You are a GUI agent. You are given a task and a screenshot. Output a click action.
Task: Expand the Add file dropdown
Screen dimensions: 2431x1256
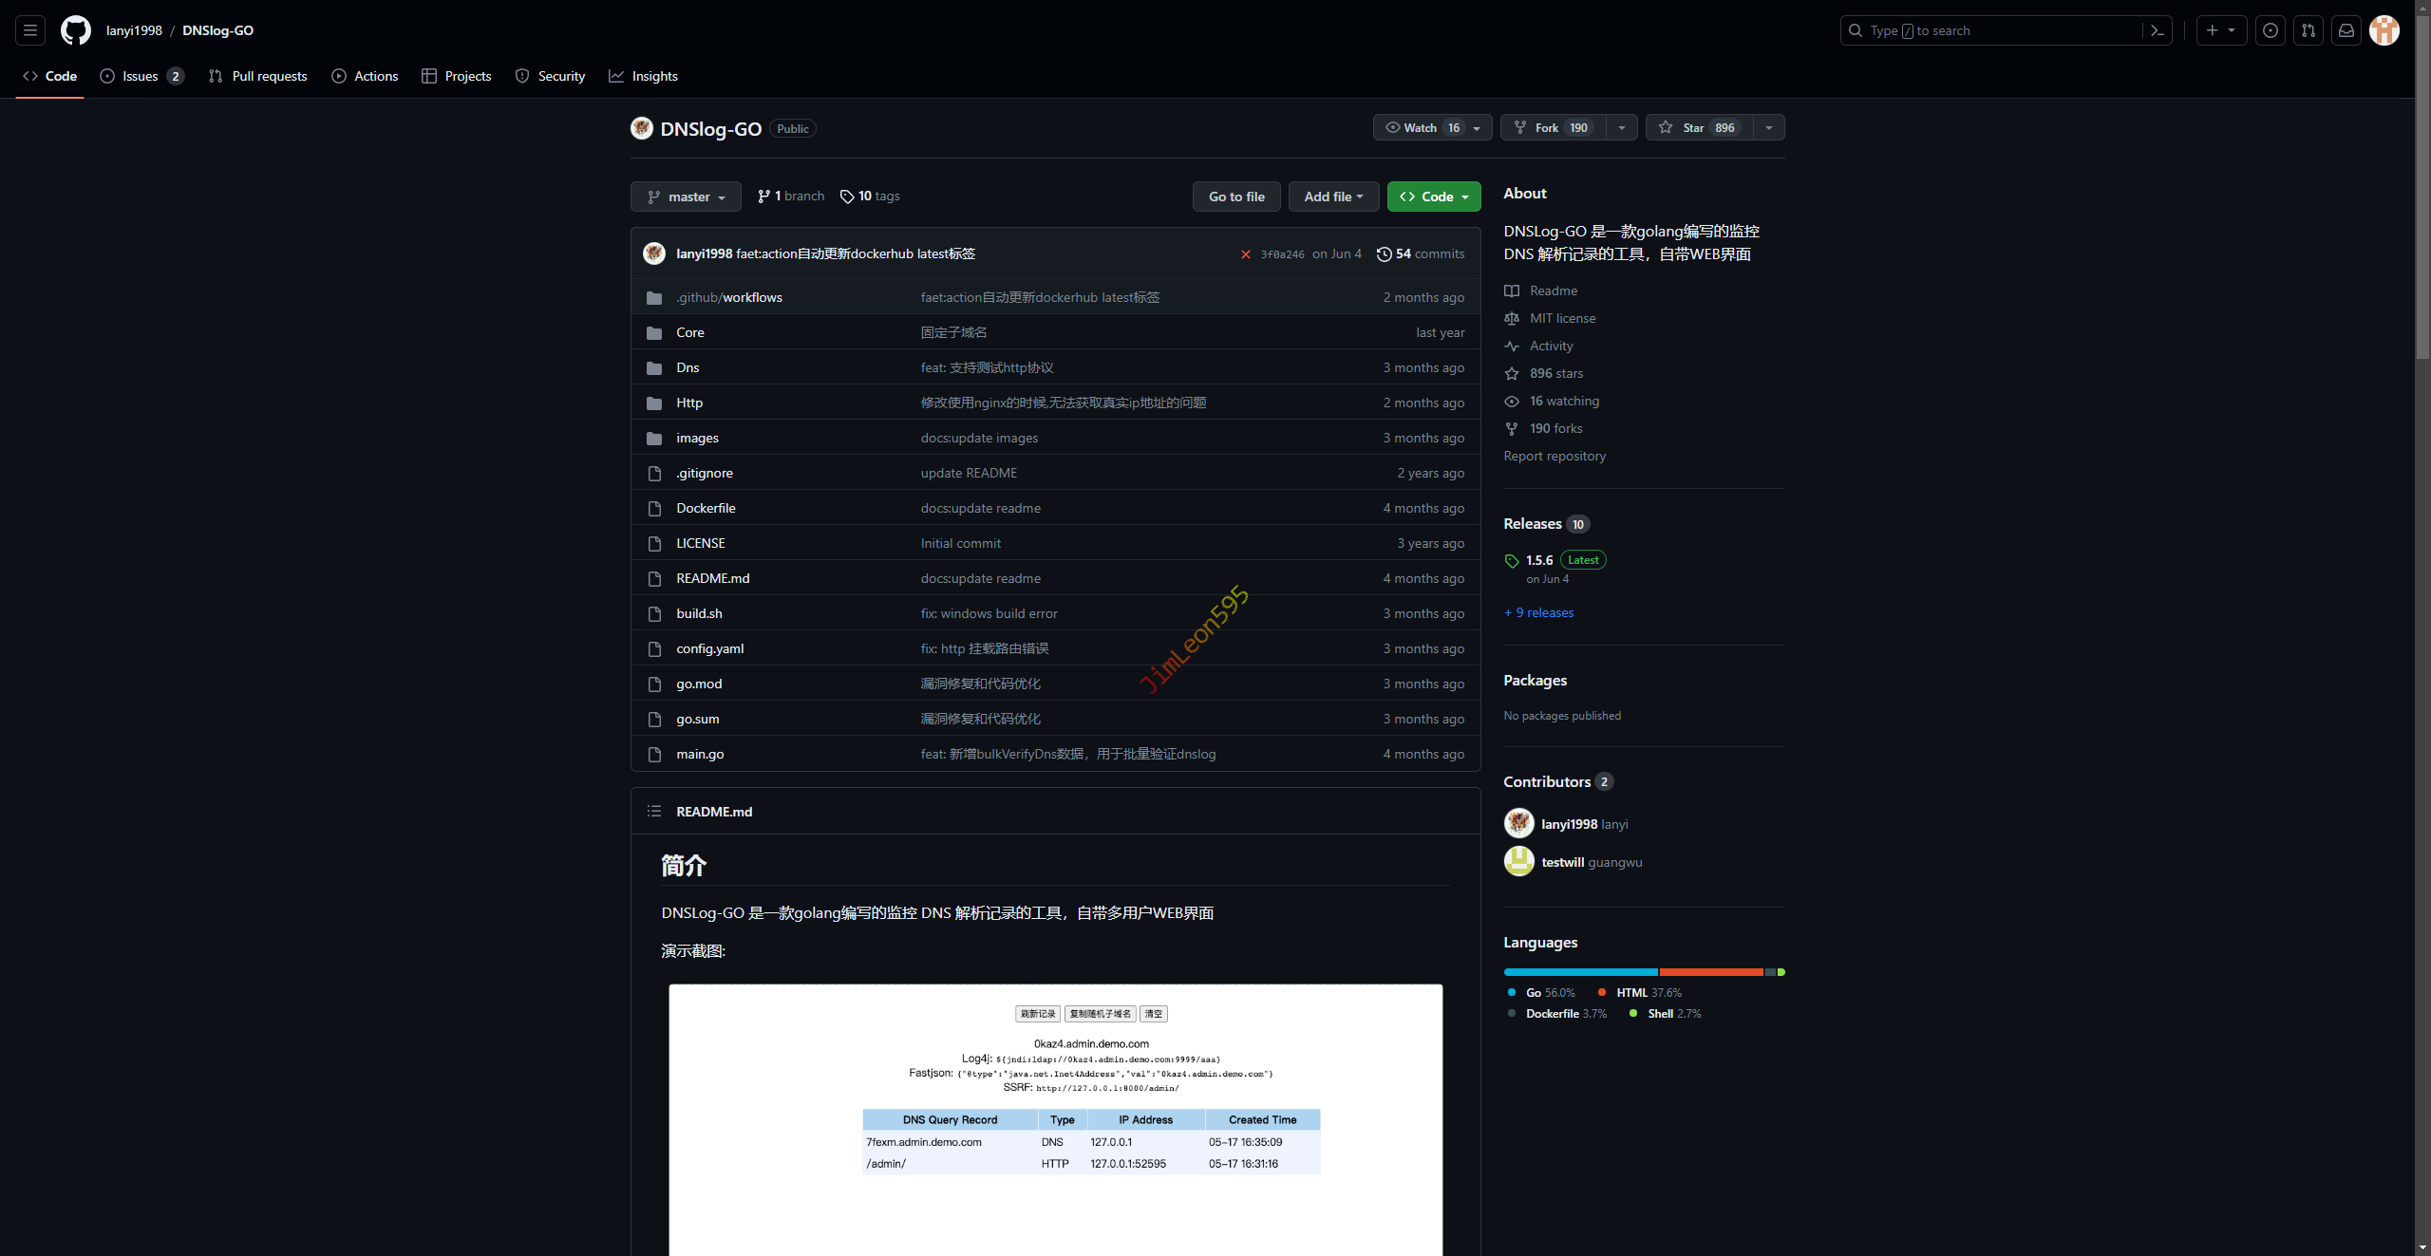point(1333,197)
